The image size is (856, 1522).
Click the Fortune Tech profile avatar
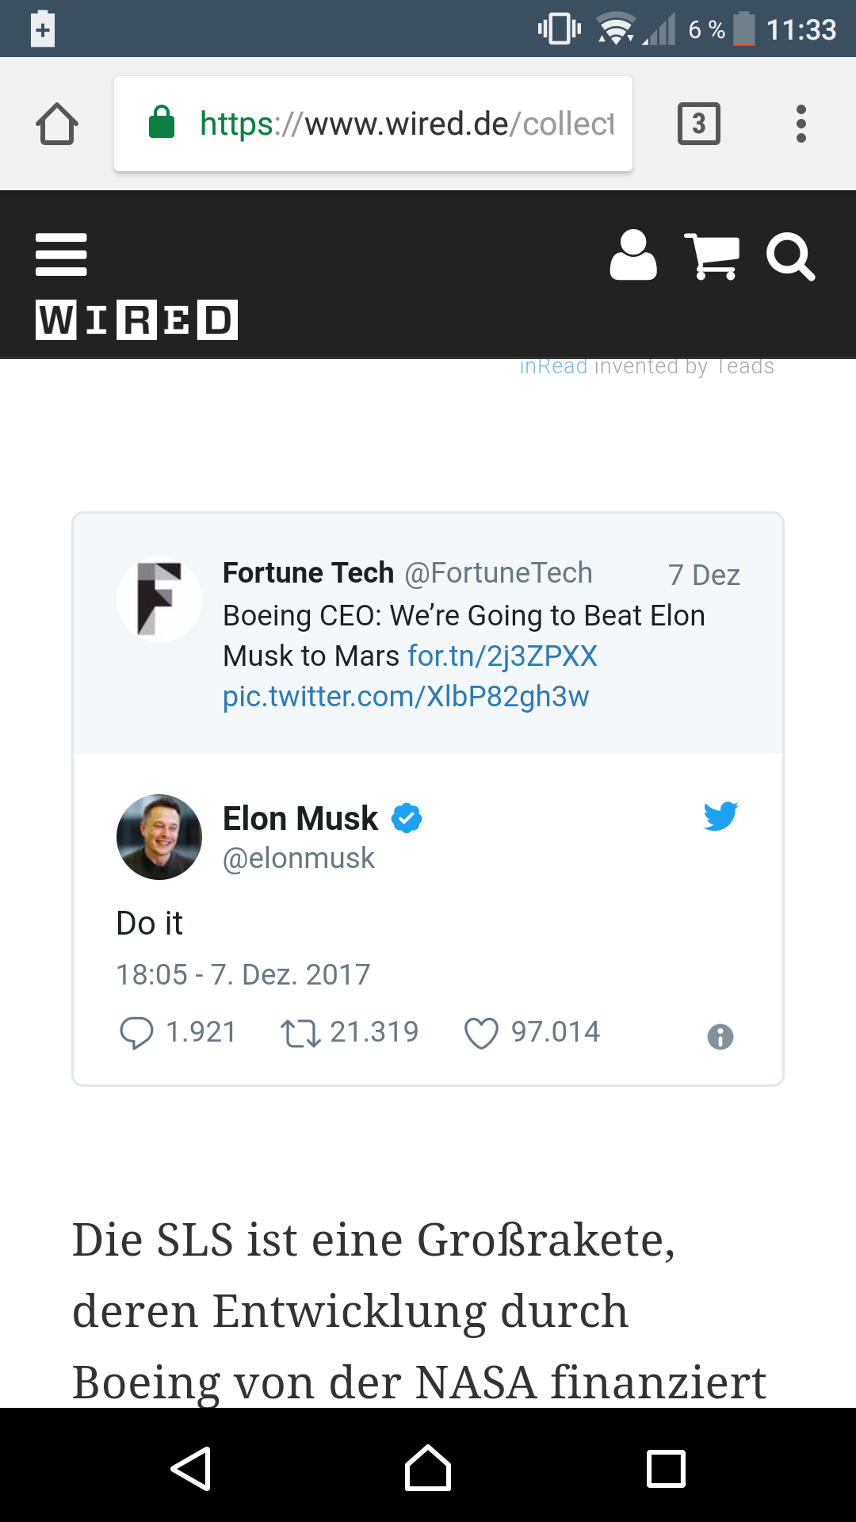pos(159,599)
